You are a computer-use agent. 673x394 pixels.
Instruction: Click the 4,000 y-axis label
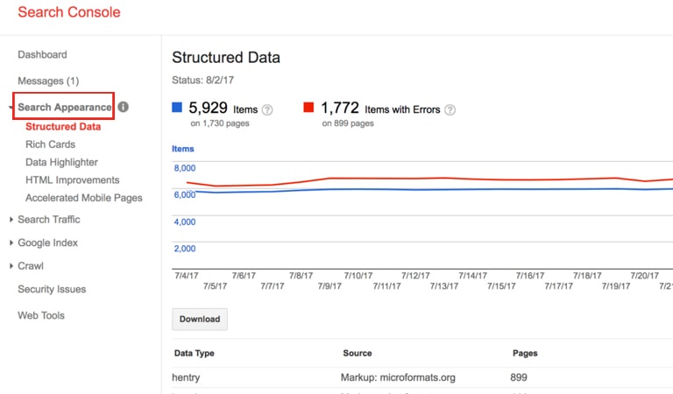(x=185, y=222)
